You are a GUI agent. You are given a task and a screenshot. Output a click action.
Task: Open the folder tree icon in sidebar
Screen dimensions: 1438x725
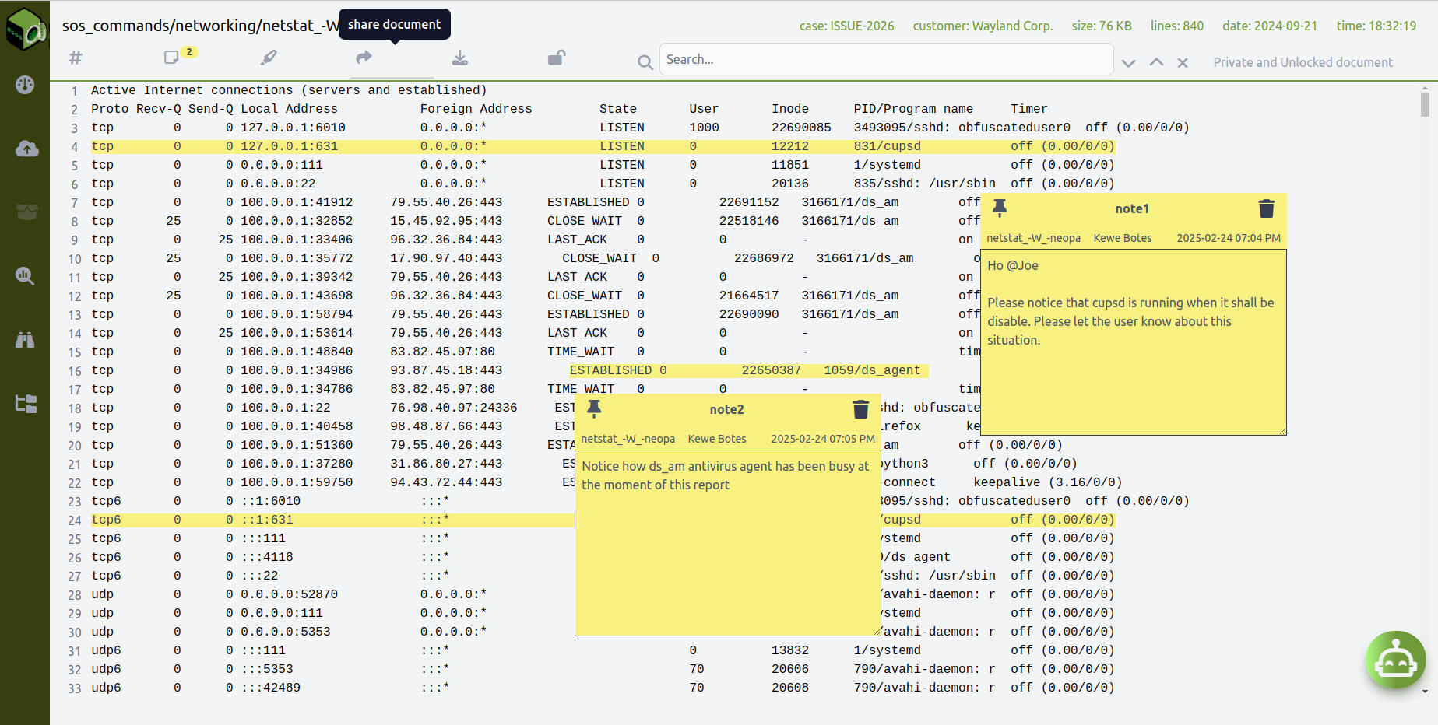pos(26,404)
